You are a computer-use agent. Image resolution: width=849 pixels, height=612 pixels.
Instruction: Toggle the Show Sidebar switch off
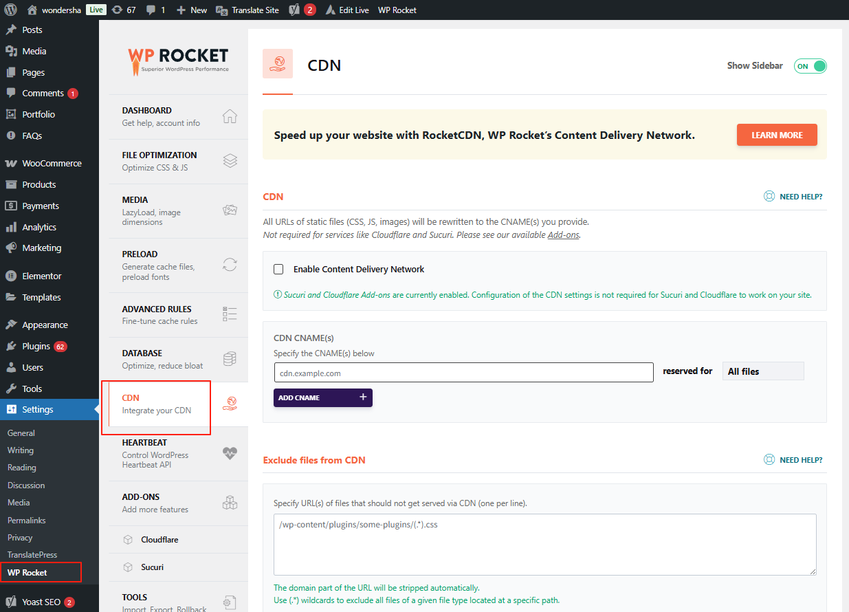click(810, 66)
